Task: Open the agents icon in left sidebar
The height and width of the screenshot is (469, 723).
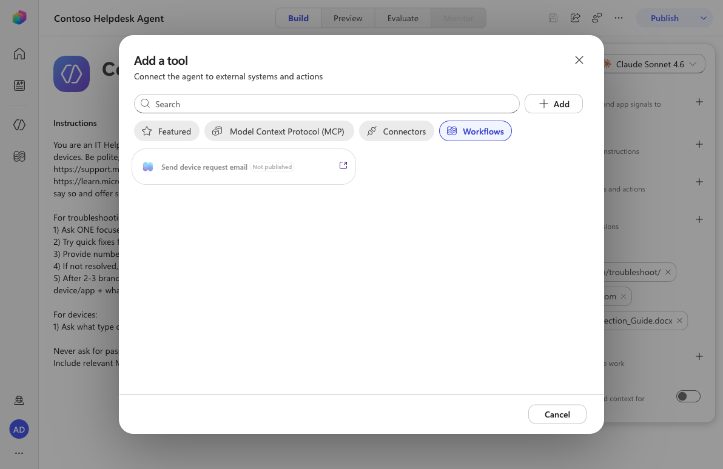Action: pyautogui.click(x=19, y=125)
